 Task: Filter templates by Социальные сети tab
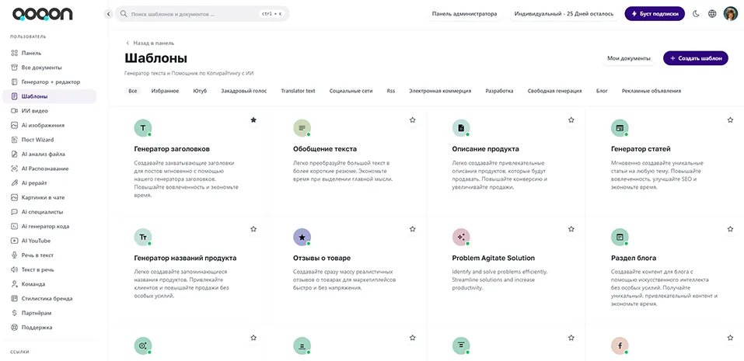point(351,91)
